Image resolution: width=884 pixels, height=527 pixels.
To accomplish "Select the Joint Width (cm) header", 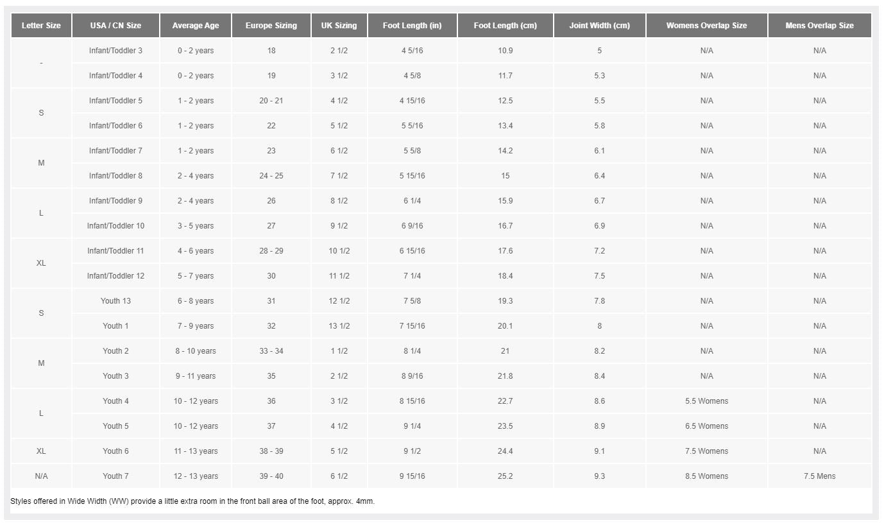I will click(x=599, y=26).
